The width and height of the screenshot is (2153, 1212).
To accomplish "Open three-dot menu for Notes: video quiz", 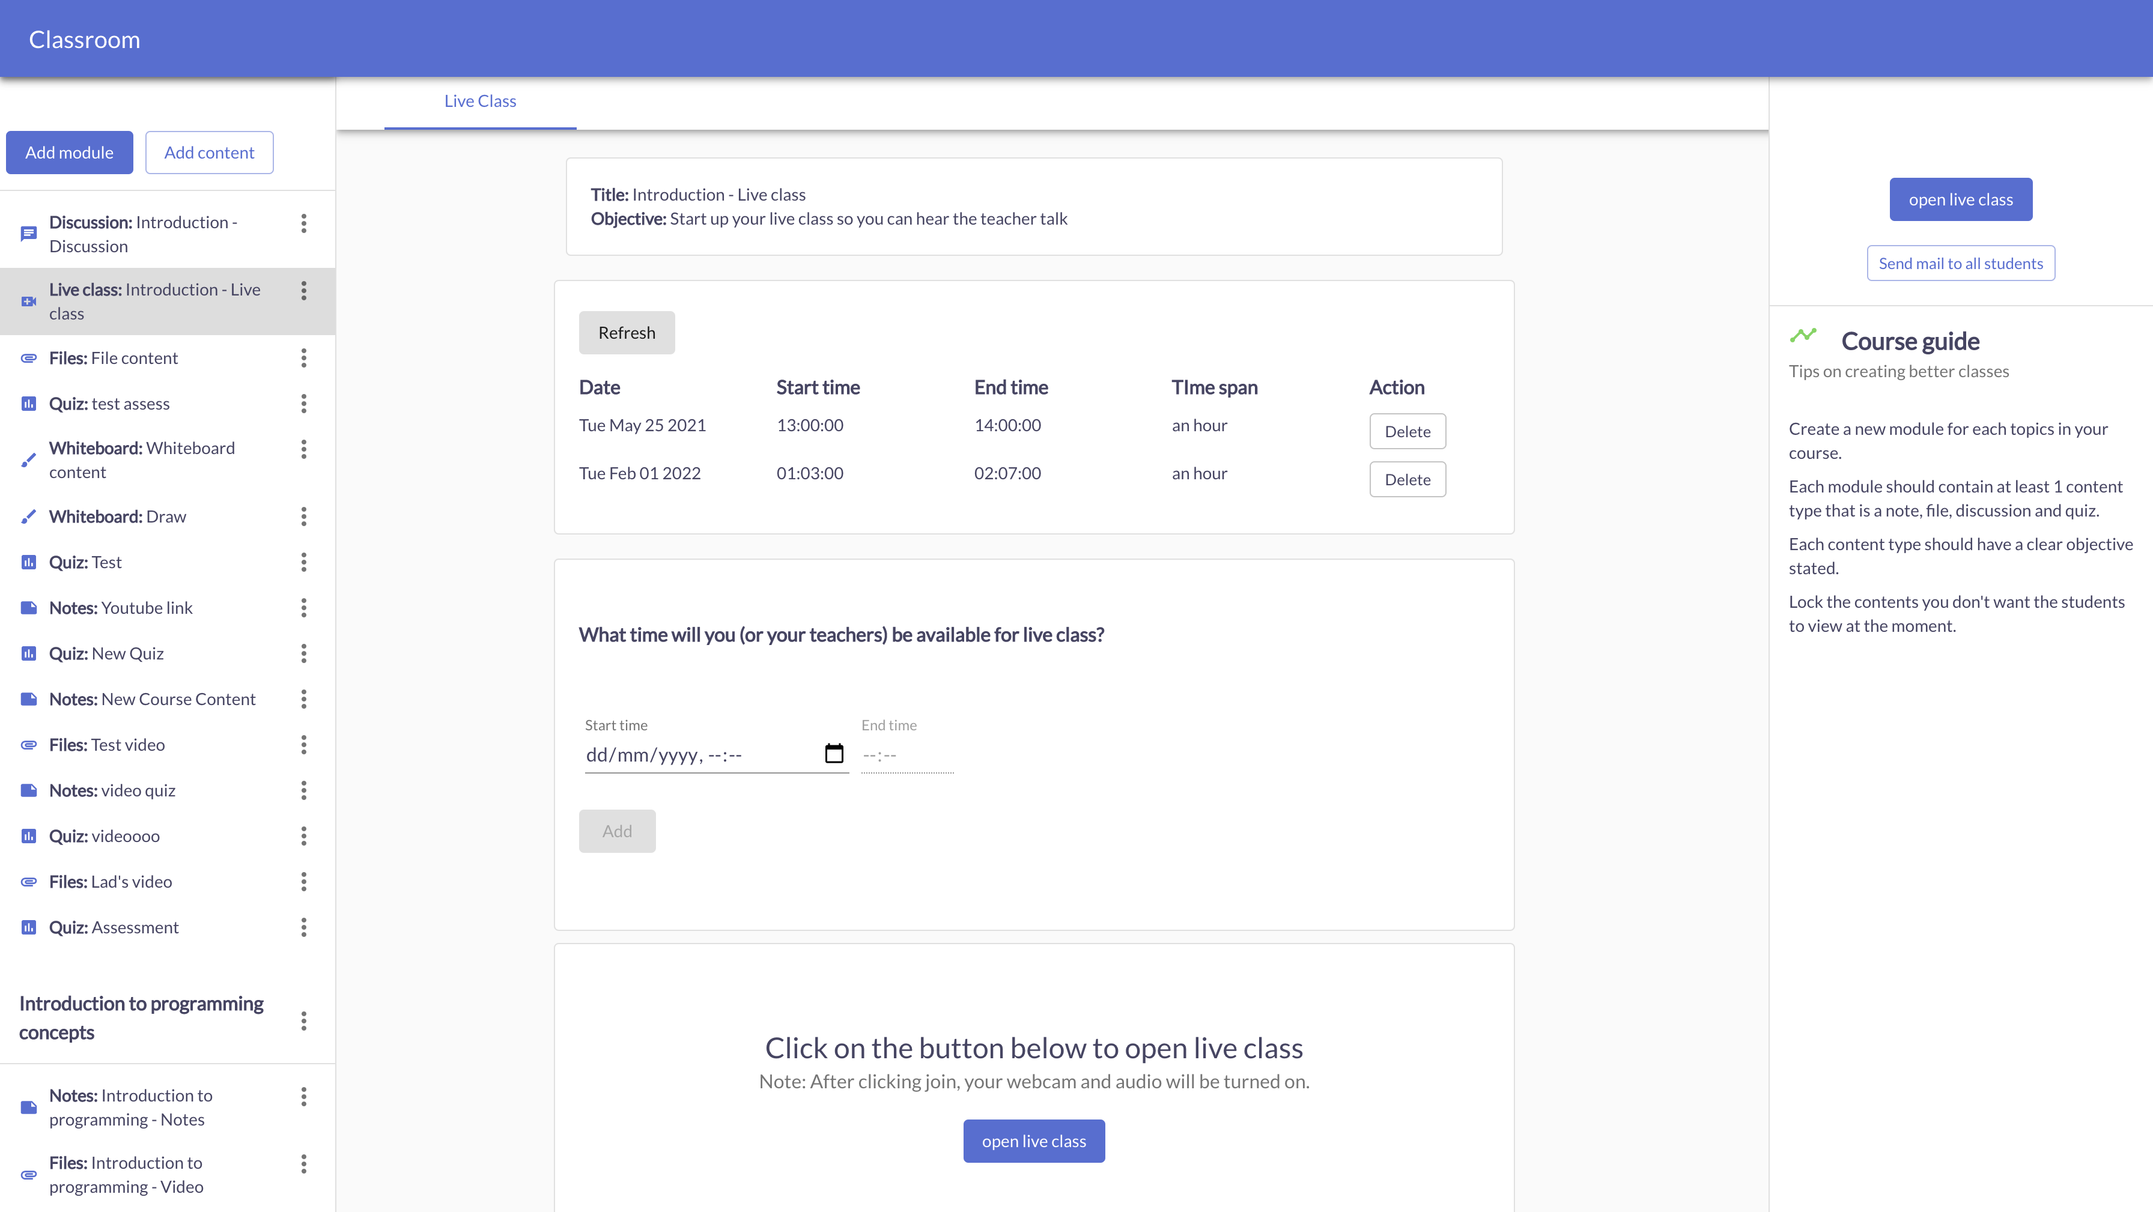I will (303, 791).
